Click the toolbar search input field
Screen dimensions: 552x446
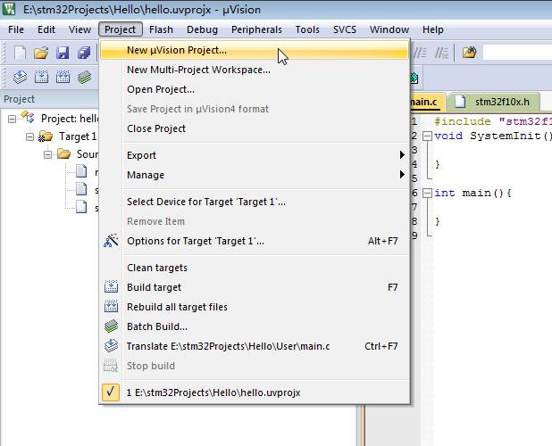[517, 53]
